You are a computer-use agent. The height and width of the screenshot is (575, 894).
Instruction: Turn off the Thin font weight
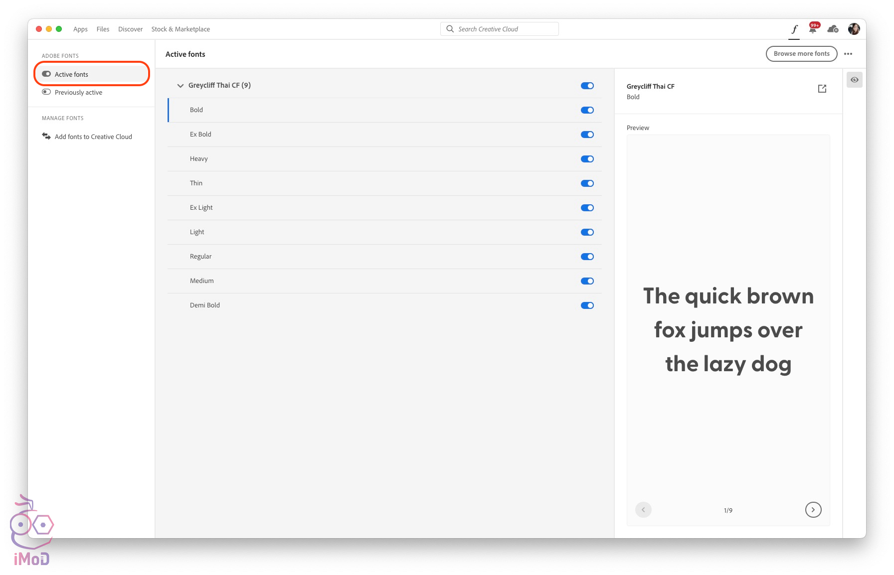point(587,183)
